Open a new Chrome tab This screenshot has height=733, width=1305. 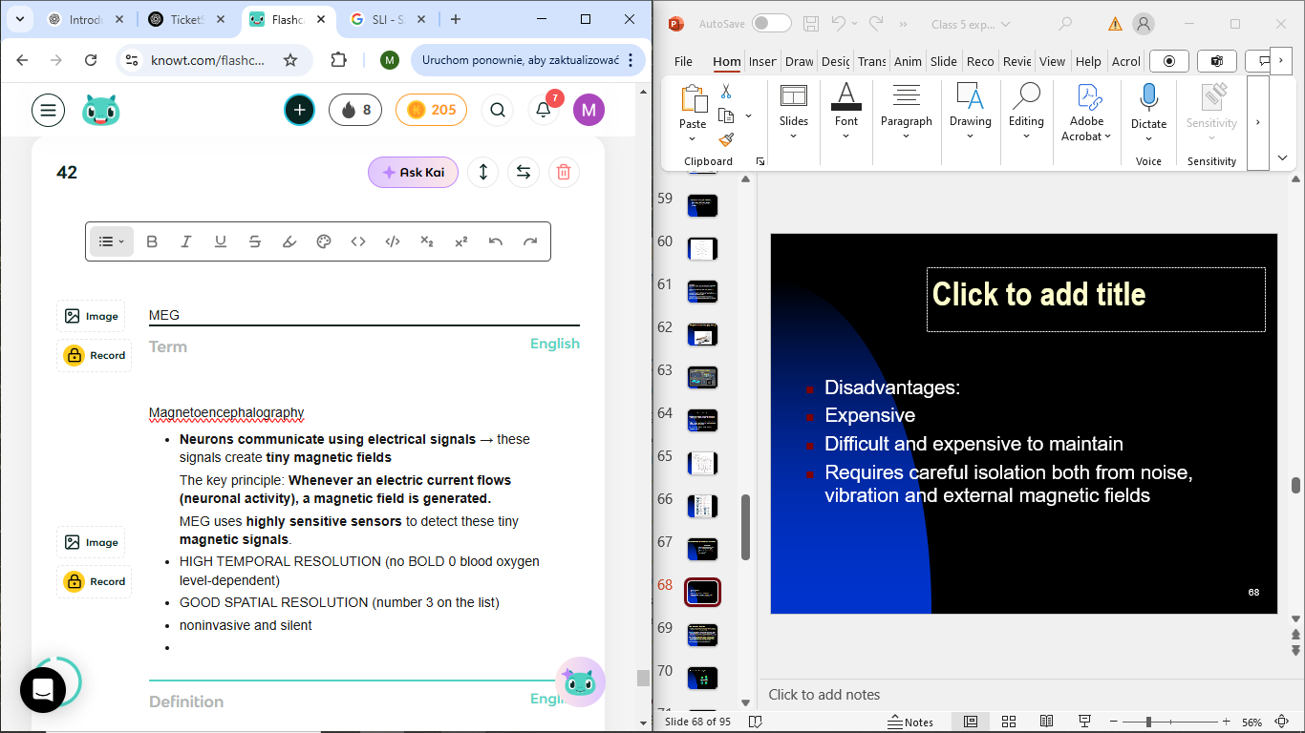tap(456, 19)
